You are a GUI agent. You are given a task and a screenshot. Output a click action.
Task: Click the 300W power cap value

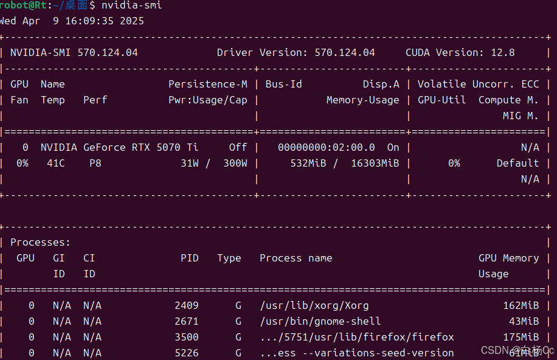coord(235,164)
